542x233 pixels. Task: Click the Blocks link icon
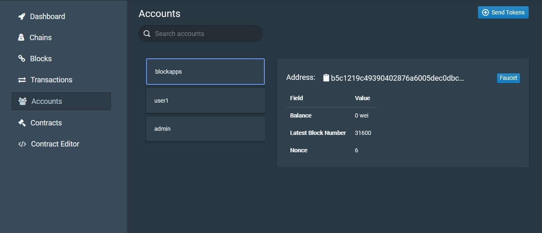22,59
